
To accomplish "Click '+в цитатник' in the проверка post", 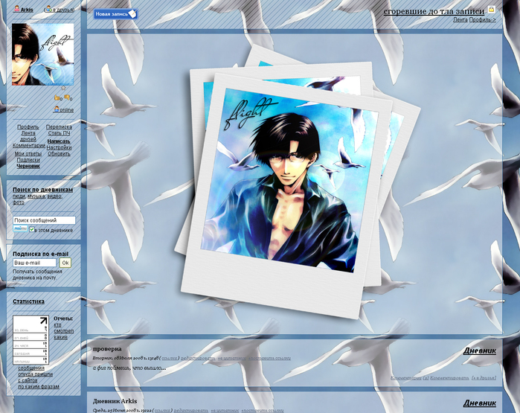I will (x=232, y=358).
